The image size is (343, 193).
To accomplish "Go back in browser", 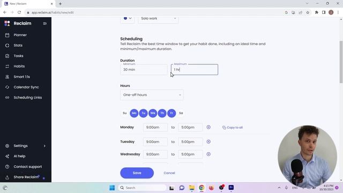I will pos(5,12).
